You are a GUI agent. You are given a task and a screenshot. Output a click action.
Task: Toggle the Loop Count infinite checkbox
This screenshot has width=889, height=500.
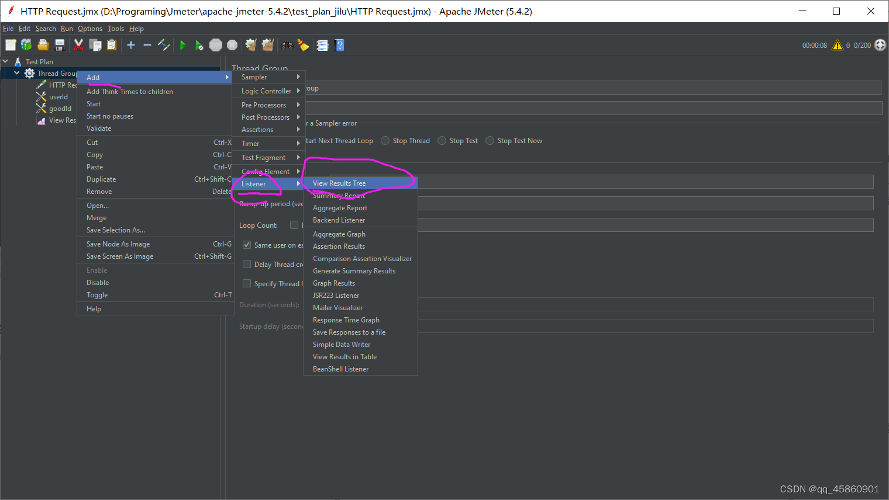[x=294, y=225]
